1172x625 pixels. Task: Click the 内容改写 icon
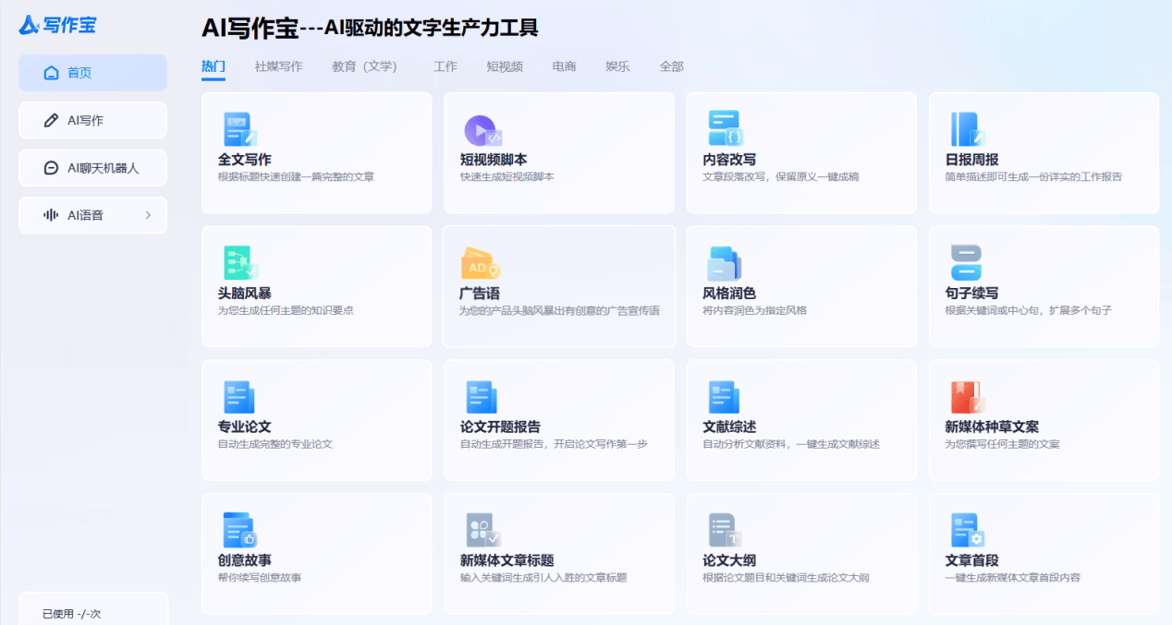[x=726, y=128]
